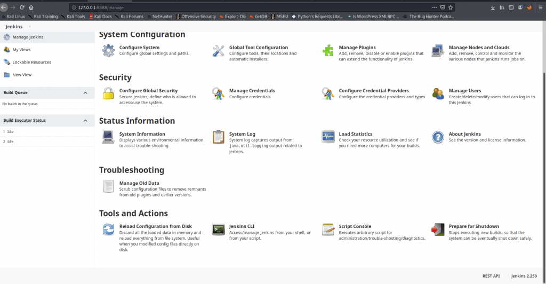Viewport: 546px width, 284px height.
Task: Click the System Information monitor icon
Action: click(x=108, y=137)
